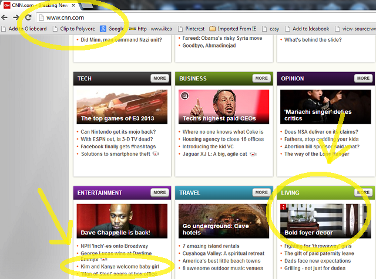Read 'Introducing the kid VC'
Screen dimensions: 376x279
[208, 147]
